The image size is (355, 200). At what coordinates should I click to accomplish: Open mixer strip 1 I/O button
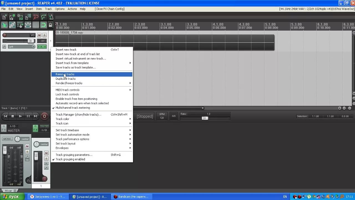tap(44, 130)
